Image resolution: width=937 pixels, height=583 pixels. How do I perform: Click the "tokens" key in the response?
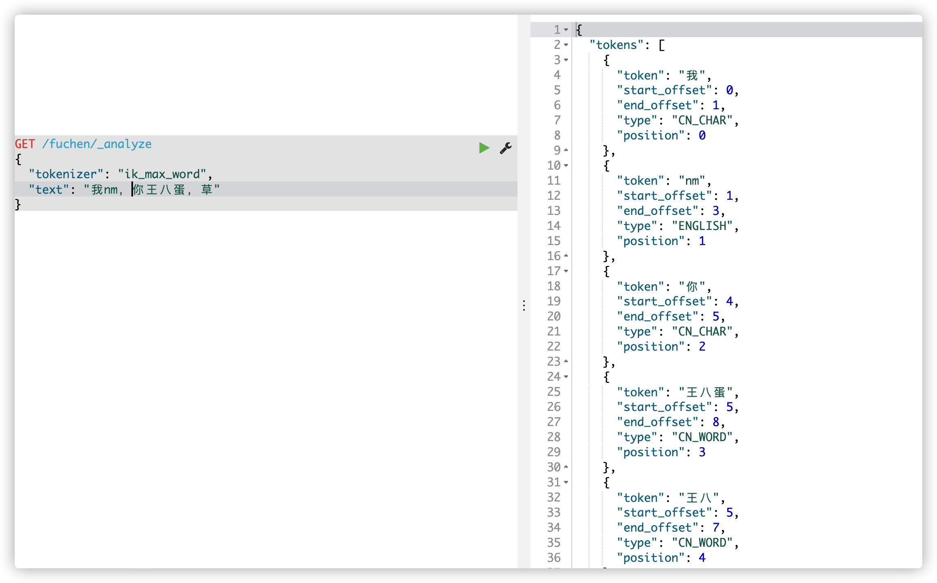(617, 45)
